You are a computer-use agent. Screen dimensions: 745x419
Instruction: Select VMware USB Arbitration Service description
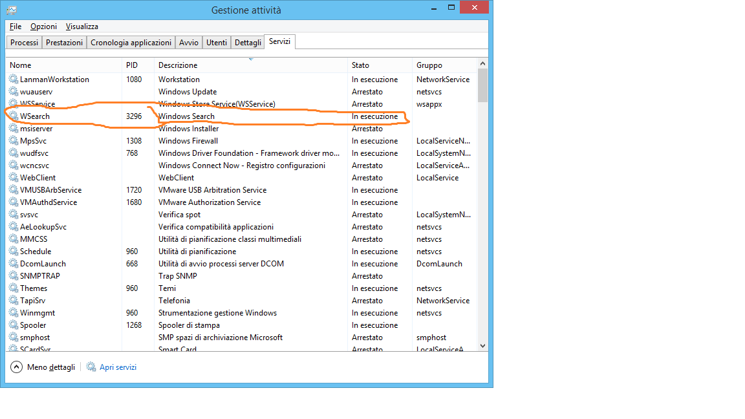(x=212, y=189)
